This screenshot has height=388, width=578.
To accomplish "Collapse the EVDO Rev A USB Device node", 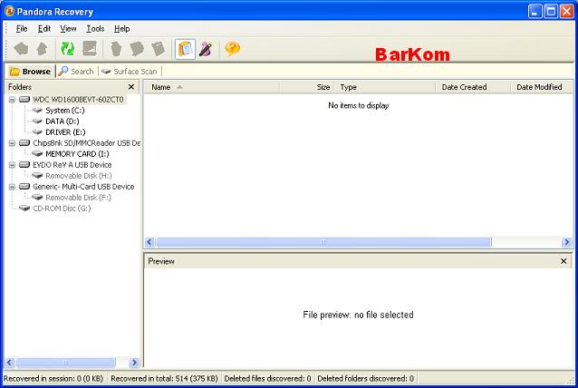I will point(12,165).
